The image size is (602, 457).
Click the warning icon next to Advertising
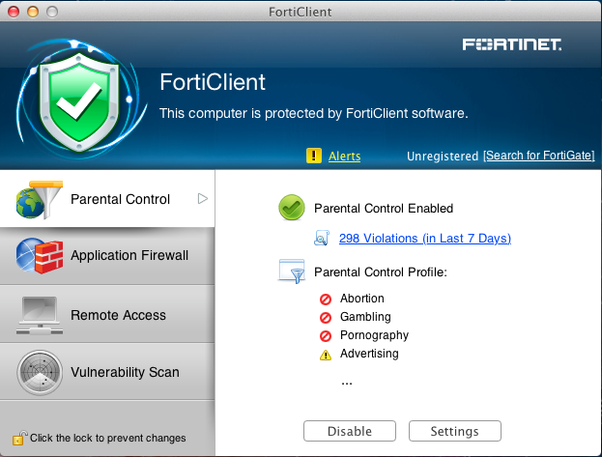tap(326, 355)
